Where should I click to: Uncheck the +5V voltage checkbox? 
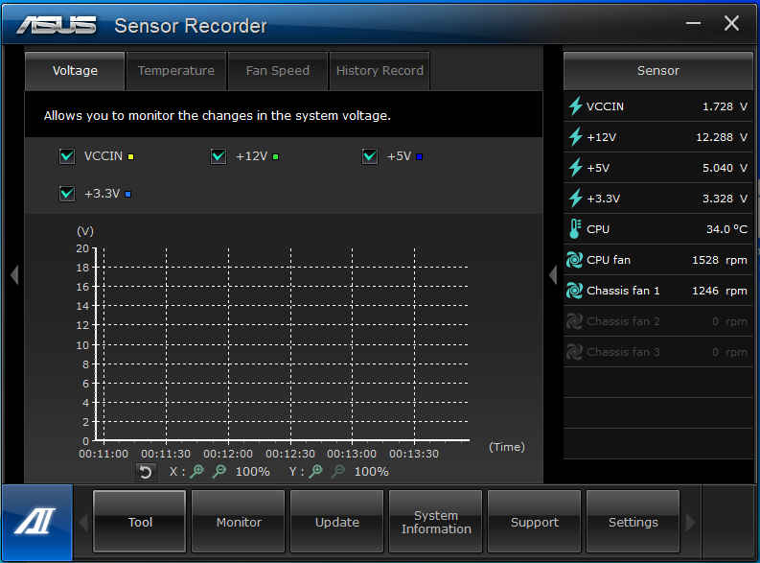(369, 156)
